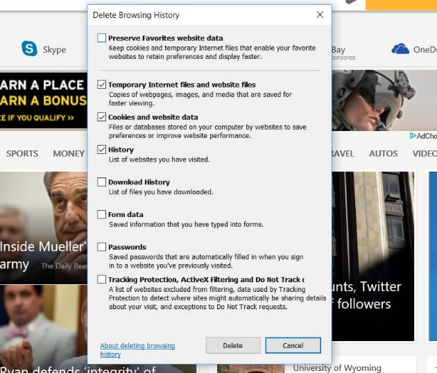
Task: Uncheck Temporary Internet files and website files
Action: pyautogui.click(x=102, y=85)
